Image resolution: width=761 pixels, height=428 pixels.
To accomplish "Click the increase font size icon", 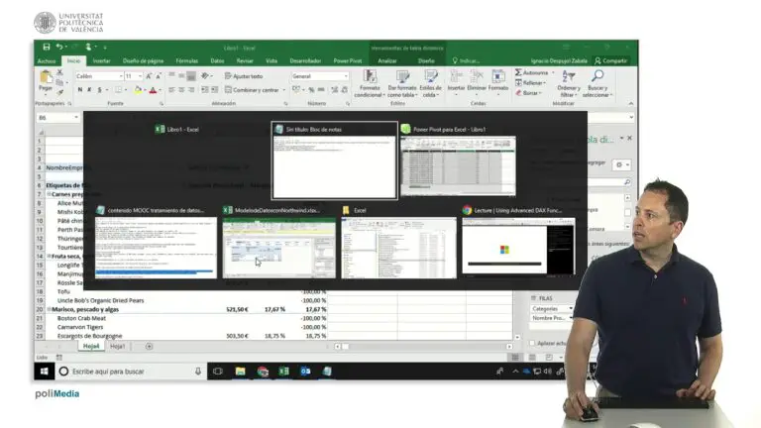I will (149, 76).
